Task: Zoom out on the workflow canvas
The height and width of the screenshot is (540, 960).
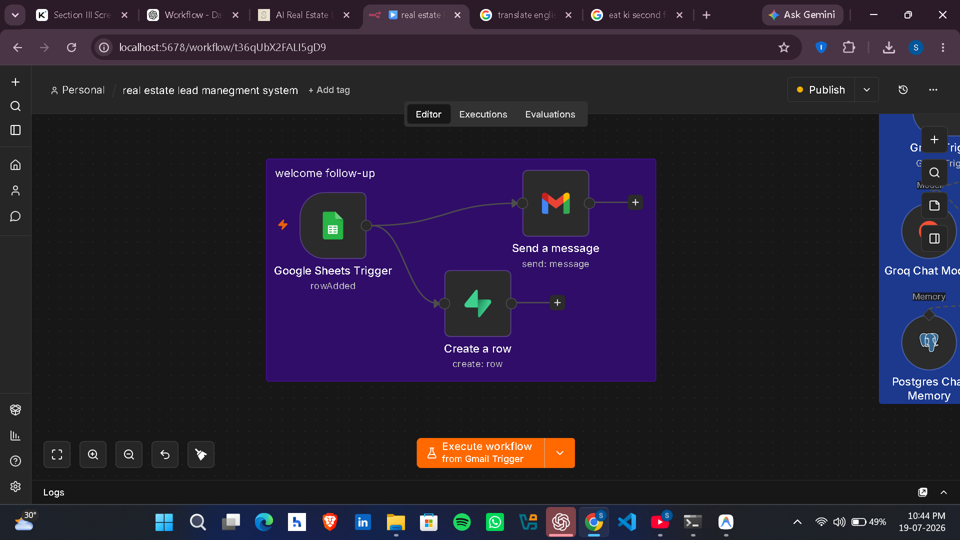Action: pyautogui.click(x=129, y=454)
